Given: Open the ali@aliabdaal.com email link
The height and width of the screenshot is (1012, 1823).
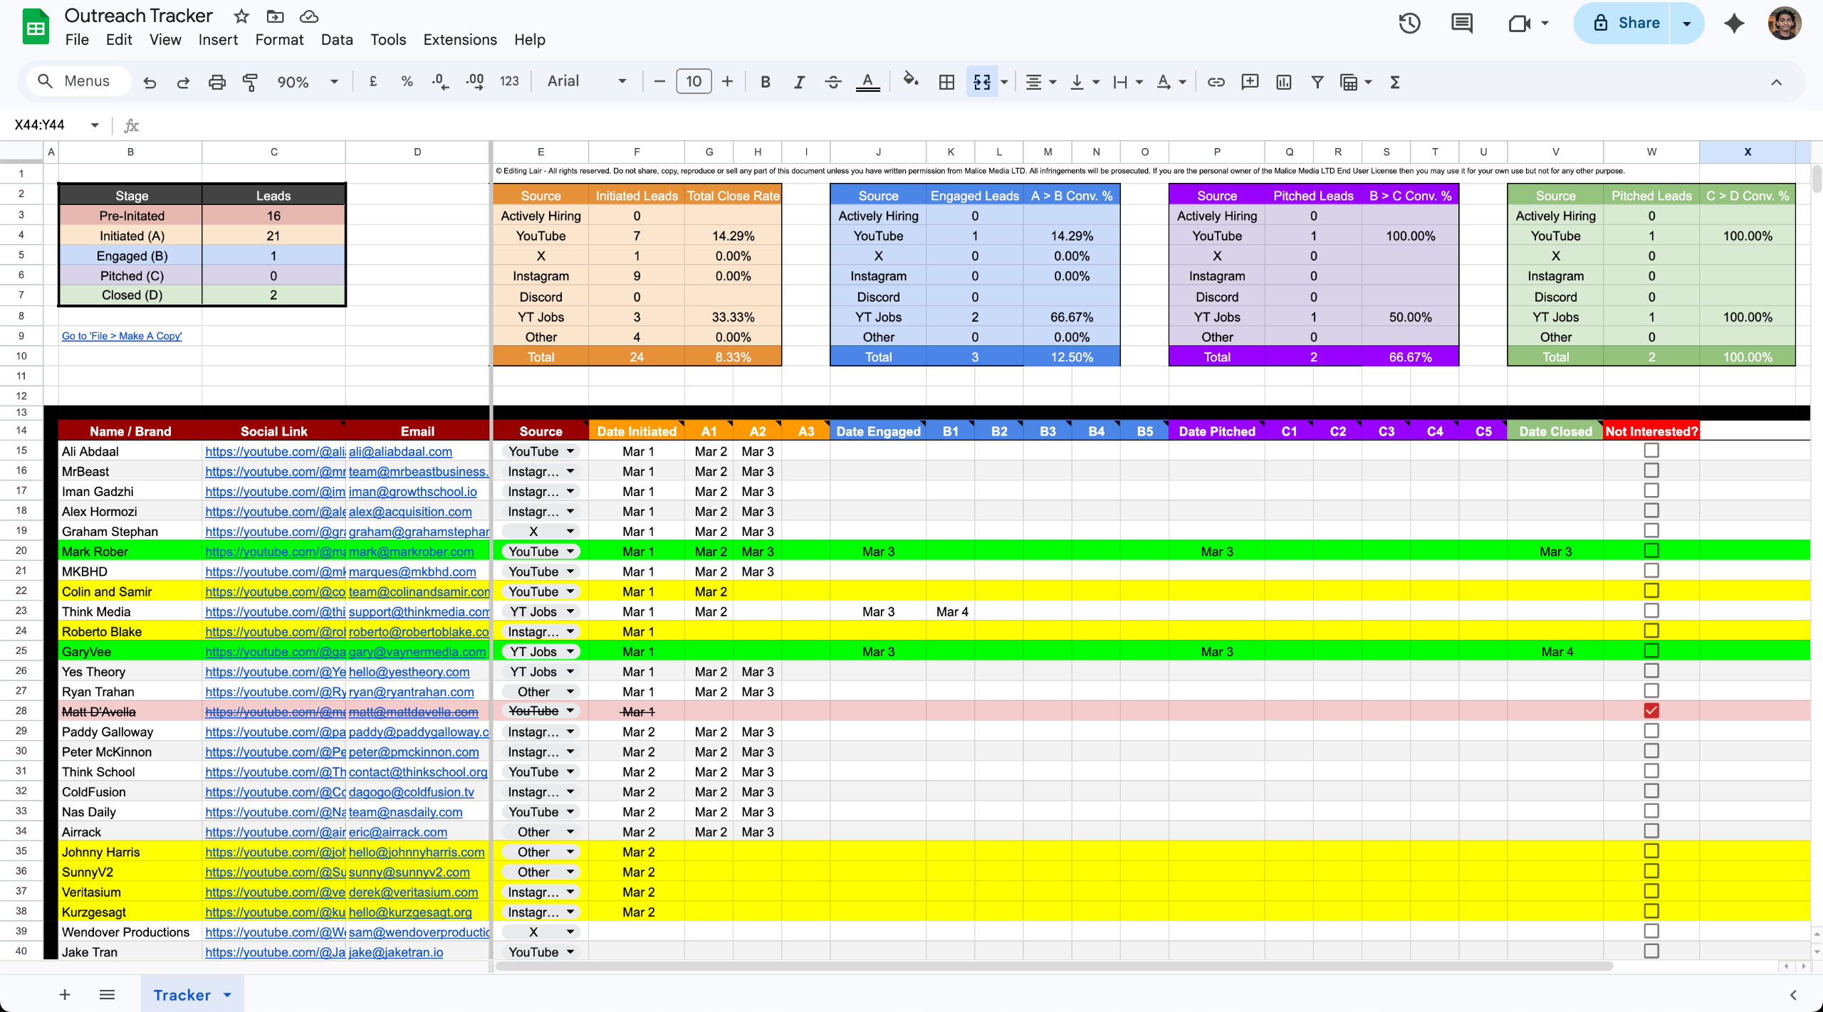Looking at the screenshot, I should tap(400, 451).
